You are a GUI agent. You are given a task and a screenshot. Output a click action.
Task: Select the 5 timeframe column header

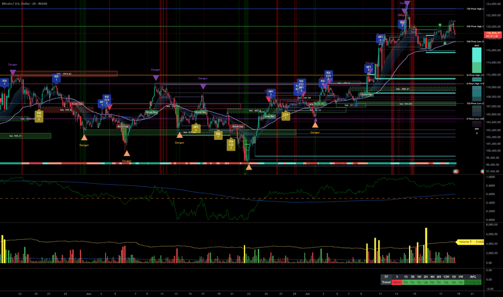click(397, 277)
